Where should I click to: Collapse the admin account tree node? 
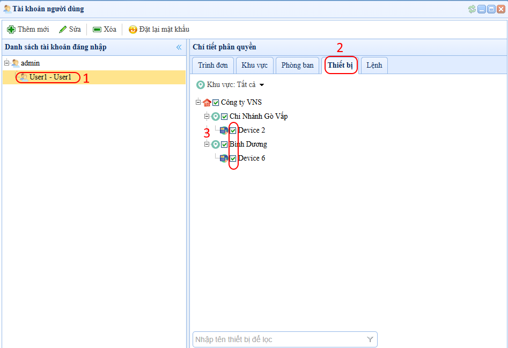pos(6,63)
